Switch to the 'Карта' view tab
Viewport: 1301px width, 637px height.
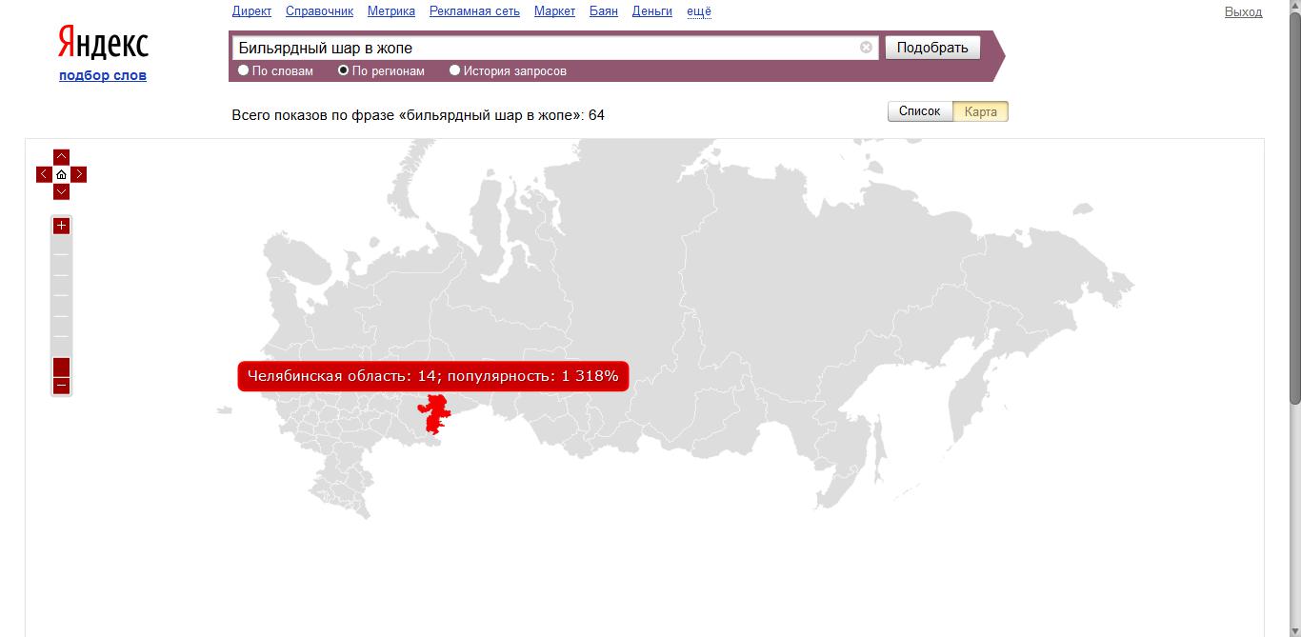[980, 111]
